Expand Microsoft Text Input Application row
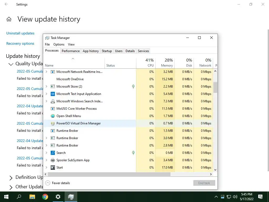 click(46, 94)
